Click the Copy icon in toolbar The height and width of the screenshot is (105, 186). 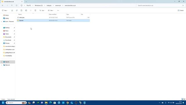(x=17, y=10)
